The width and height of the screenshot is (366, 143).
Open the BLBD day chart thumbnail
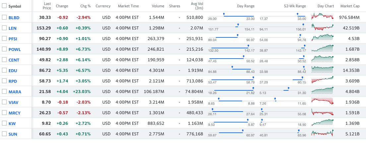pyautogui.click(x=323, y=17)
